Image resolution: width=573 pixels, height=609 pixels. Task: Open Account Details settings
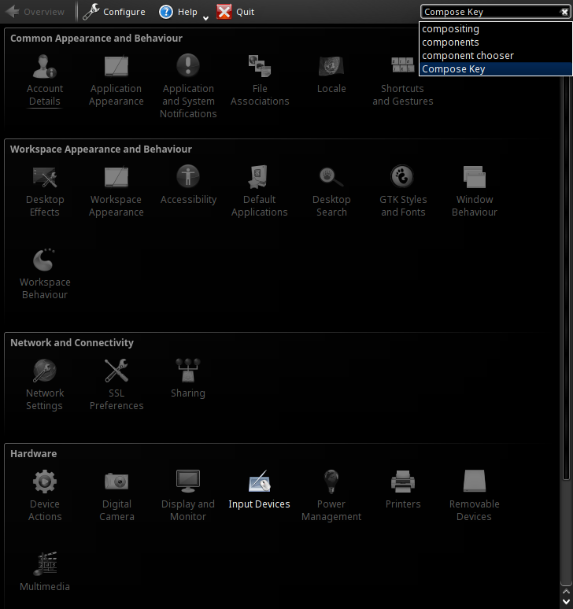pos(45,80)
